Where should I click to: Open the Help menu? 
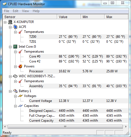click(36, 11)
